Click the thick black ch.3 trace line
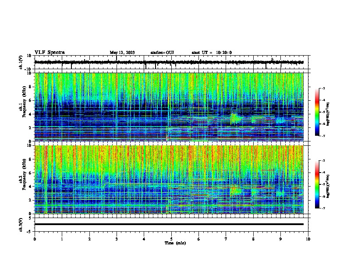 pyautogui.click(x=169, y=224)
